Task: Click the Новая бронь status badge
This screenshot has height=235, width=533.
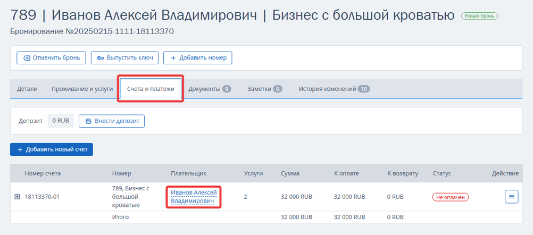Action: click(x=479, y=15)
